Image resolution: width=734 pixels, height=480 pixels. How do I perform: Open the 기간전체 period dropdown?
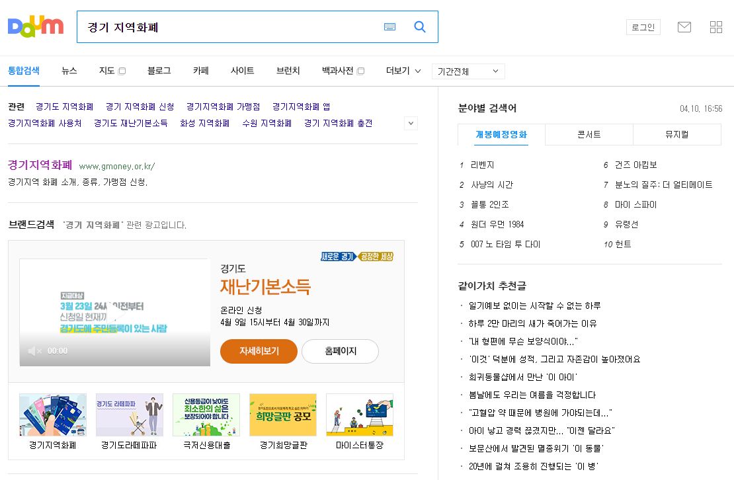(x=468, y=71)
